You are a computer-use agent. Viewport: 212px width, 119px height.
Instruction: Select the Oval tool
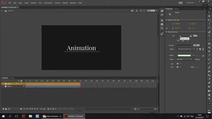click(x=209, y=48)
